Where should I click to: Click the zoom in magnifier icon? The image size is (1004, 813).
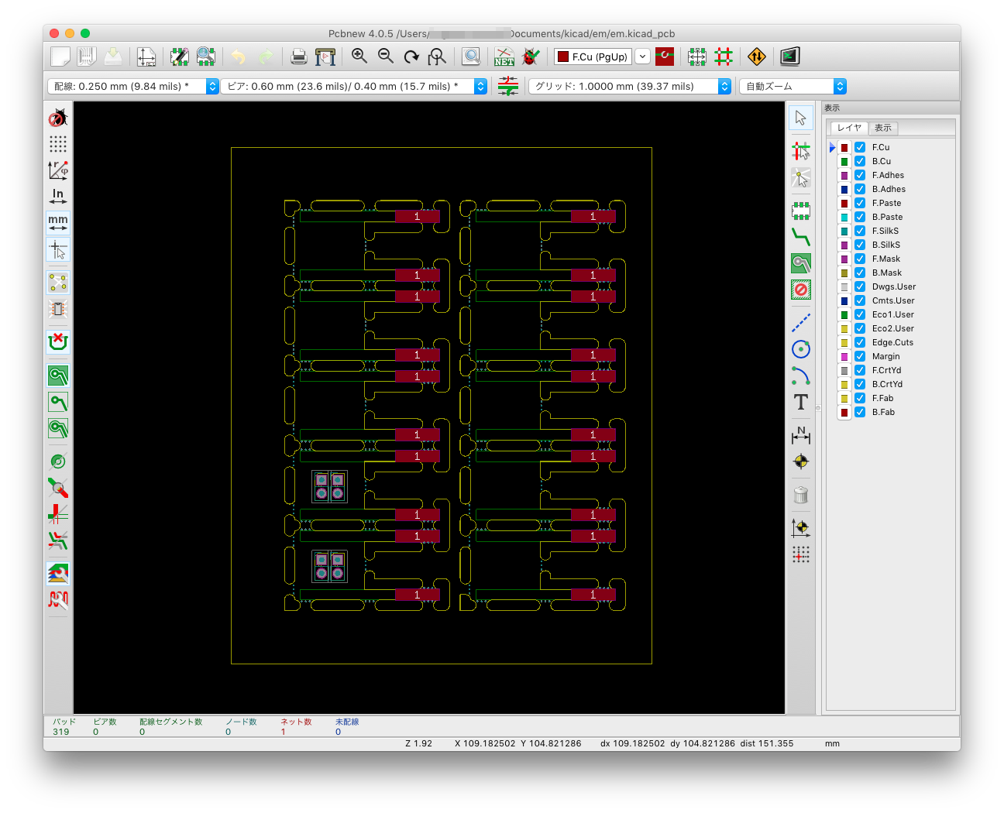tap(359, 57)
